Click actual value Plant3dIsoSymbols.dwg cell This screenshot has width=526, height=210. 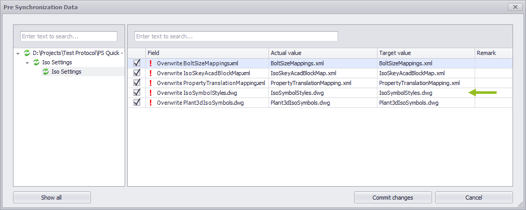tap(322, 103)
